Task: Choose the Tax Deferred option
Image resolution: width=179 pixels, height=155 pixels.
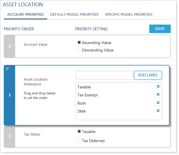Action: 79,140
